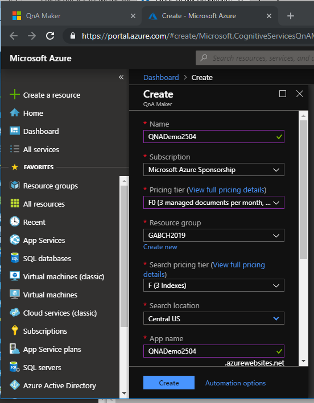
Task: Open the Automation options link
Action: pyautogui.click(x=235, y=383)
